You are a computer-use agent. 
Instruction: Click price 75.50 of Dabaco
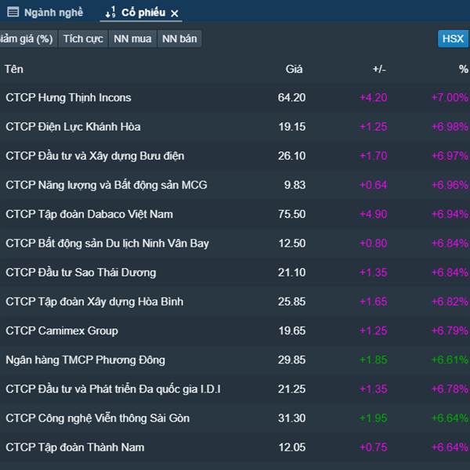click(291, 214)
